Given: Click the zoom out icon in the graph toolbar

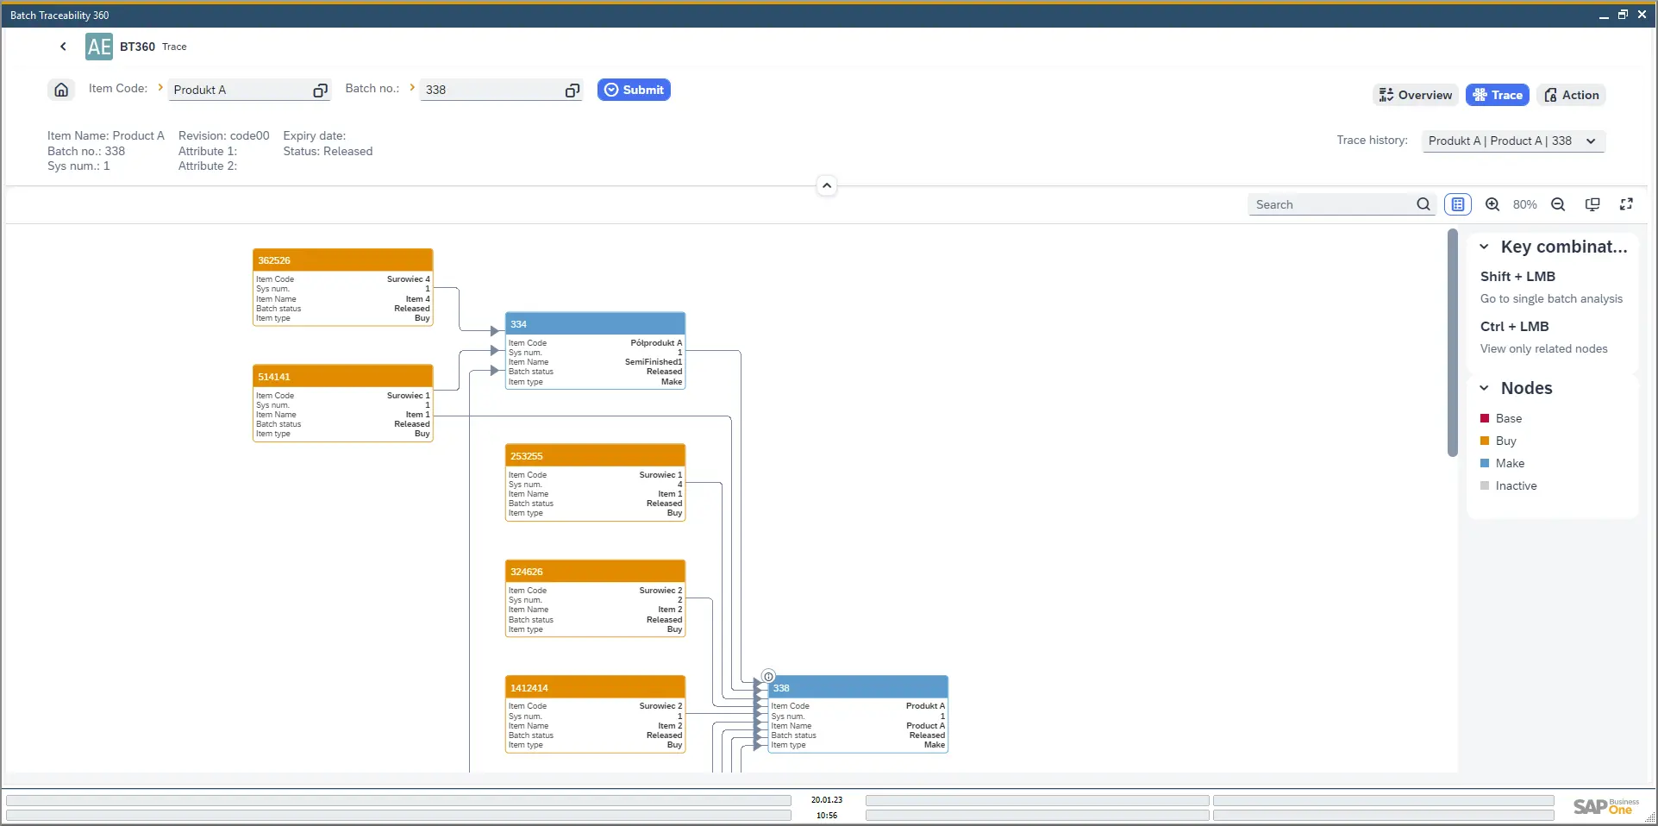Looking at the screenshot, I should pyautogui.click(x=1558, y=204).
